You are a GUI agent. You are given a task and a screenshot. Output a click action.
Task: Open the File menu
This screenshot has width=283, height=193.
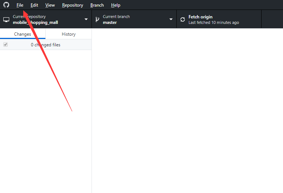20,5
